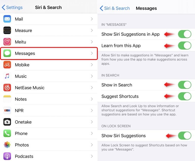This screenshot has height=161, width=195.
Task: Disable lock screen Show Siri Suggestions toggle
Action: [x=185, y=136]
